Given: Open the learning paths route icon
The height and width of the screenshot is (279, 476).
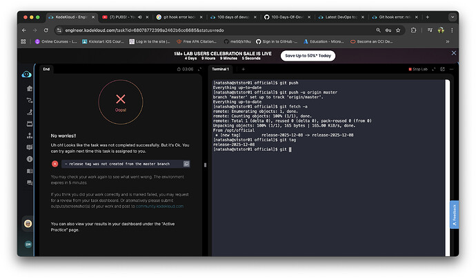Looking at the screenshot, I should [x=30, y=101].
